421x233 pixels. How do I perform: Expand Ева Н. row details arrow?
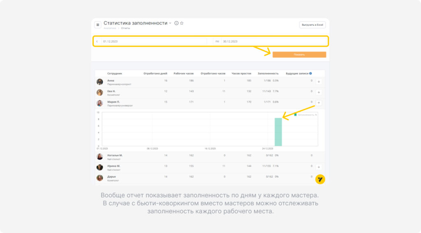click(x=319, y=92)
